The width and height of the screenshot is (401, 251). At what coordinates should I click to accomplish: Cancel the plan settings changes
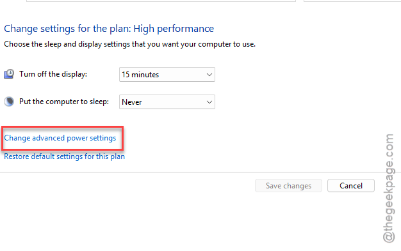pyautogui.click(x=351, y=186)
